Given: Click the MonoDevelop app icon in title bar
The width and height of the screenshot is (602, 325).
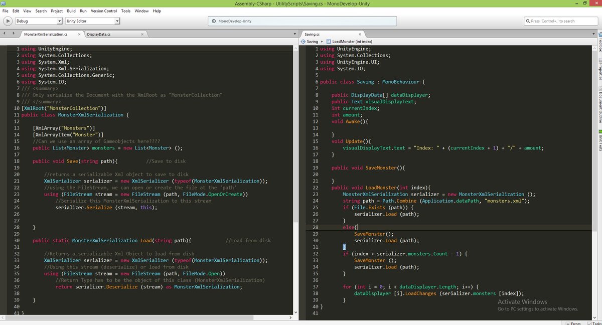Looking at the screenshot, I should 4,3.
